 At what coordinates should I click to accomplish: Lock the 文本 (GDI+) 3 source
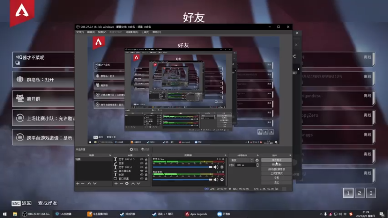pyautogui.click(x=146, y=159)
